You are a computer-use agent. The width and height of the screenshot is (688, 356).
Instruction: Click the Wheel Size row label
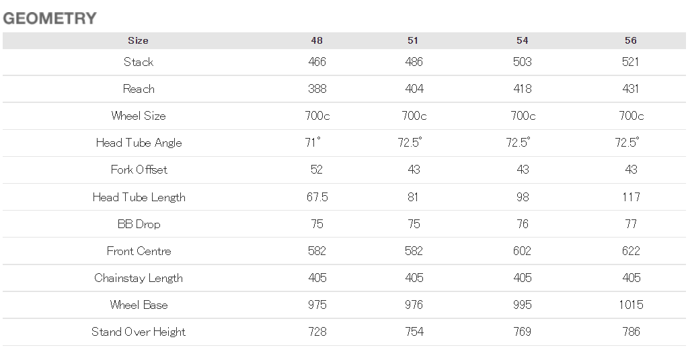click(x=139, y=116)
